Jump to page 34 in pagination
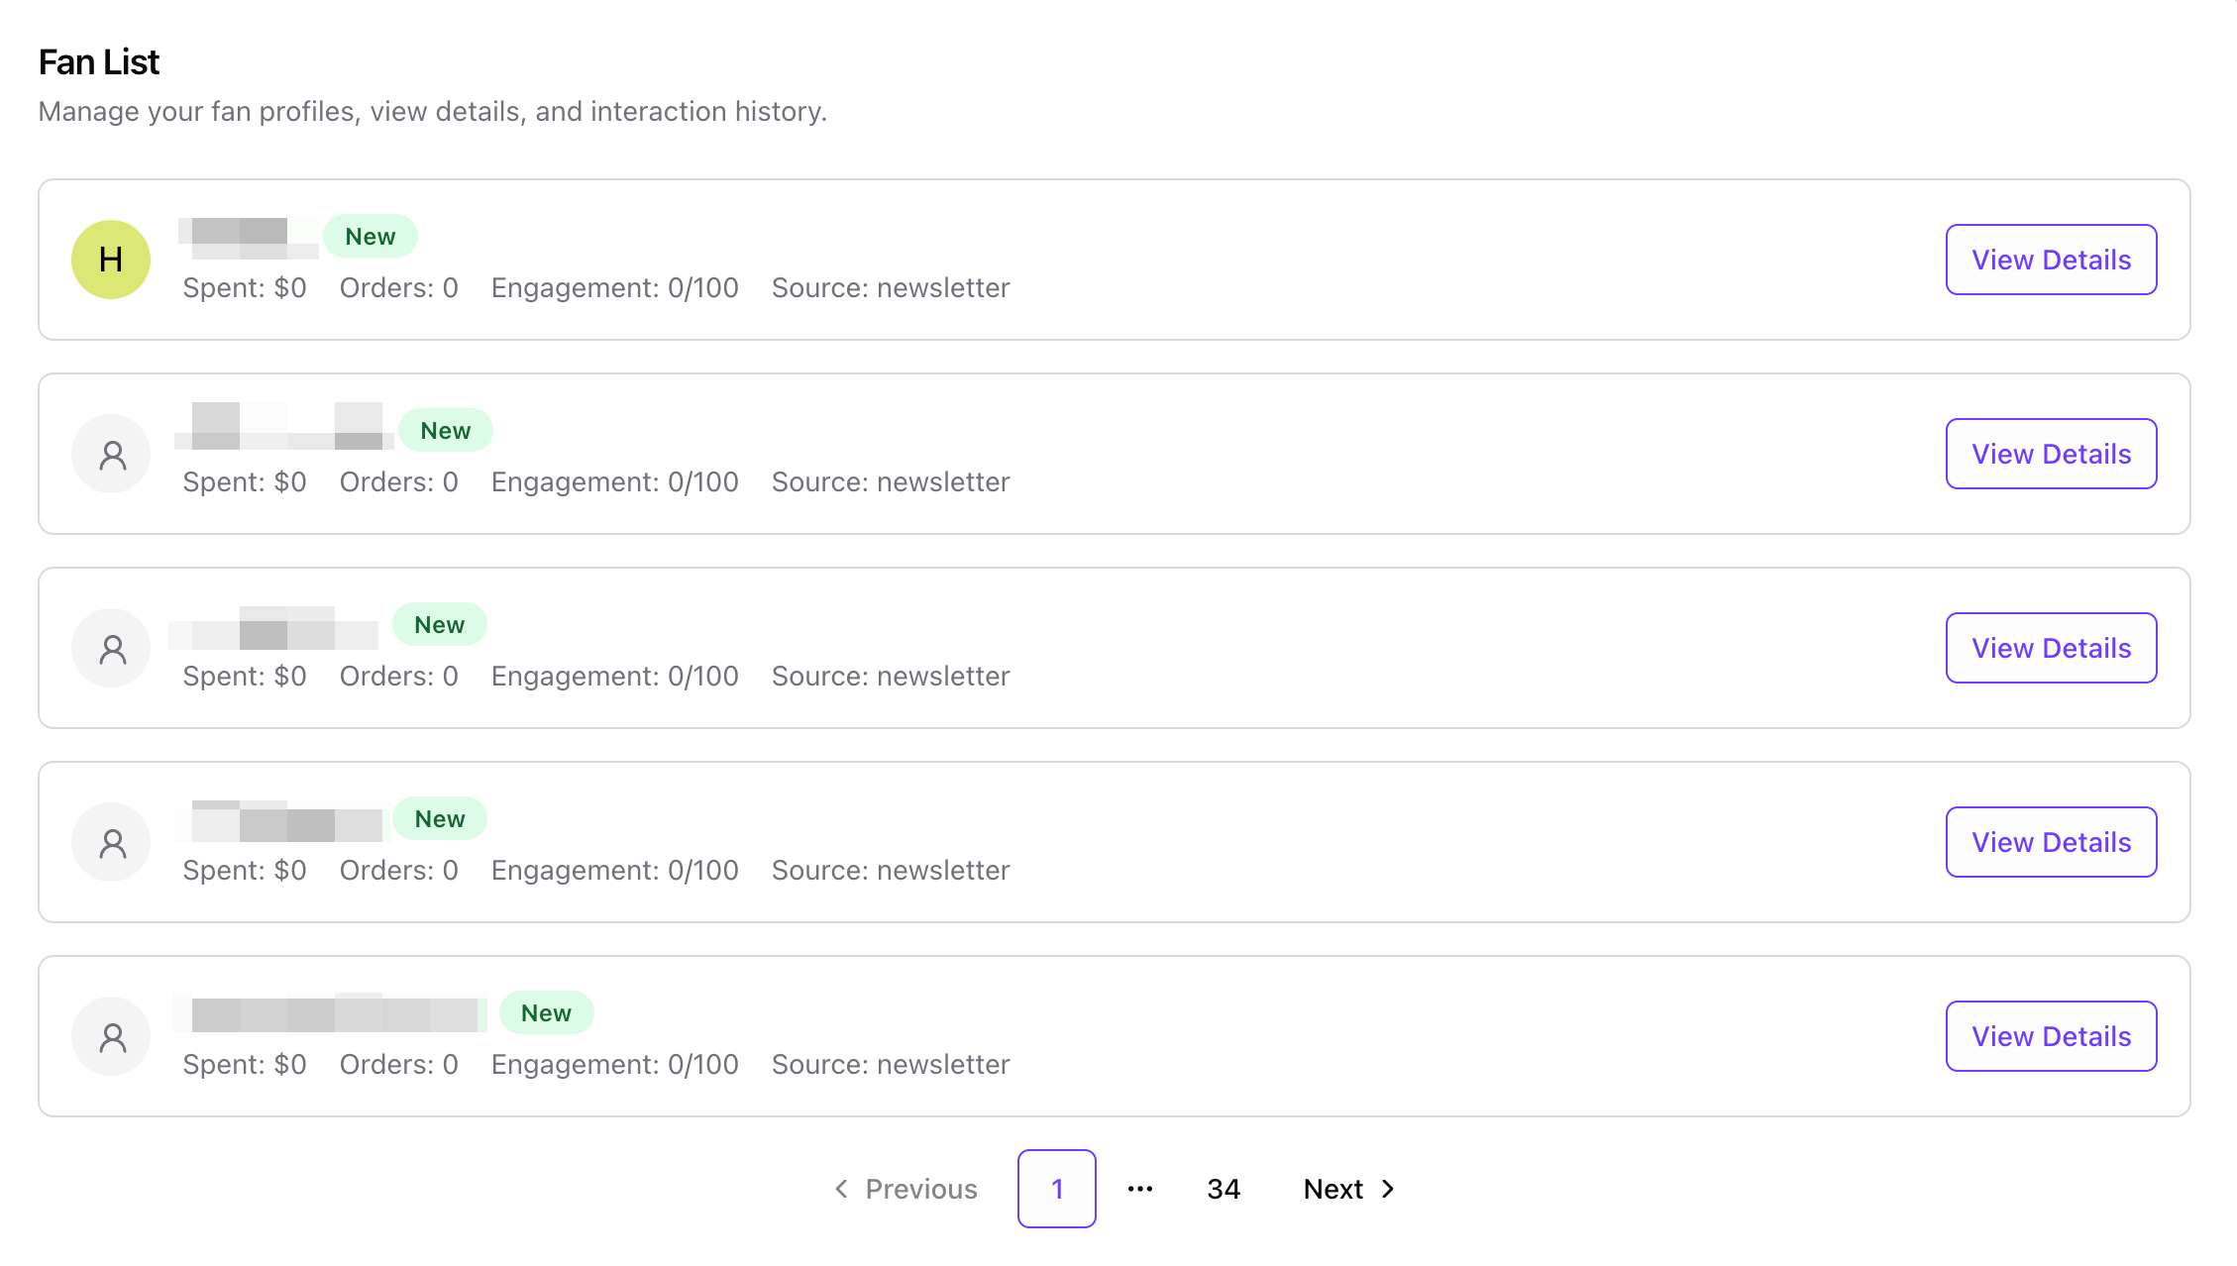The height and width of the screenshot is (1266, 2237). click(1224, 1189)
